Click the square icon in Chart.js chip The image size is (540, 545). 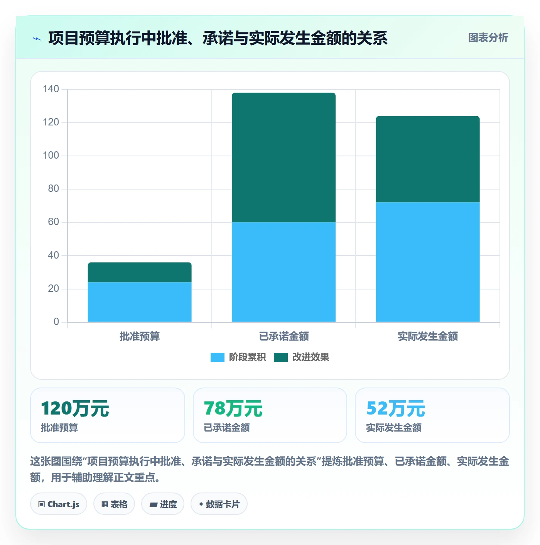pos(42,504)
